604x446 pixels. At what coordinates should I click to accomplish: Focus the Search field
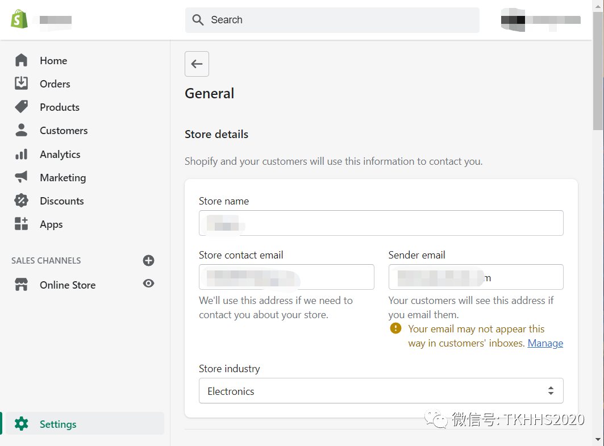tap(332, 20)
